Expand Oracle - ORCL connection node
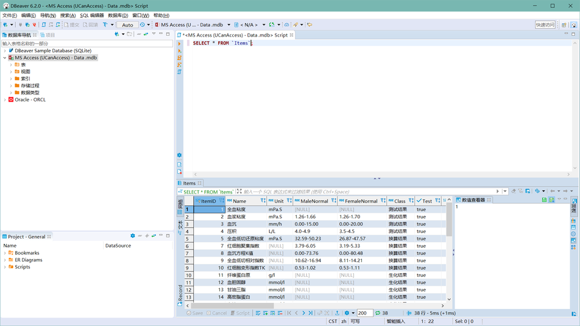The image size is (580, 326). tap(5, 100)
